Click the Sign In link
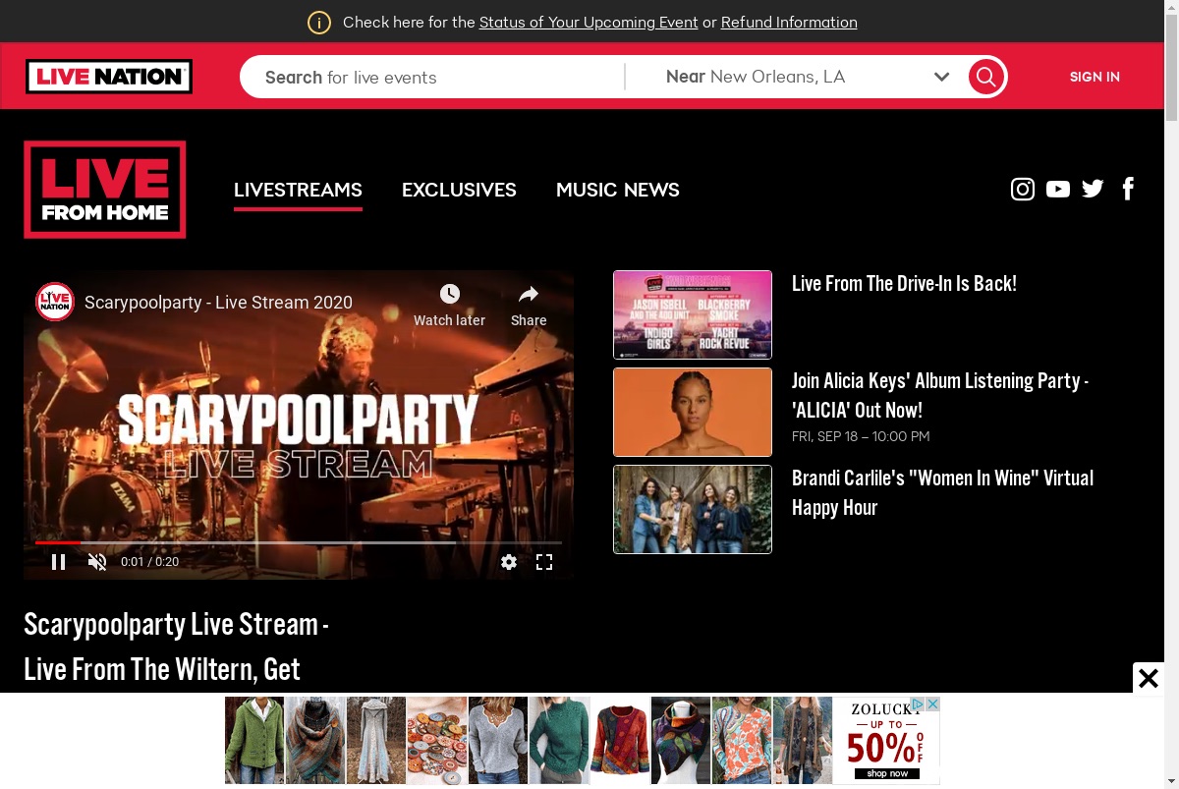The image size is (1179, 789). click(1095, 77)
